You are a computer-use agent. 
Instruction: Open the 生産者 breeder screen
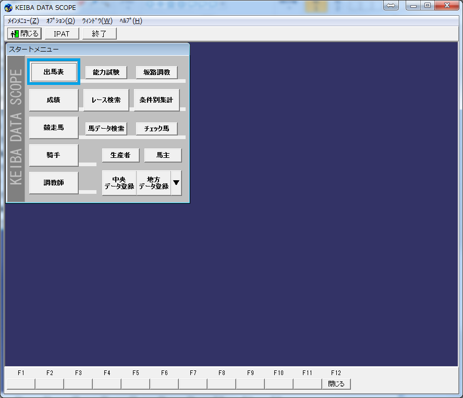click(120, 155)
